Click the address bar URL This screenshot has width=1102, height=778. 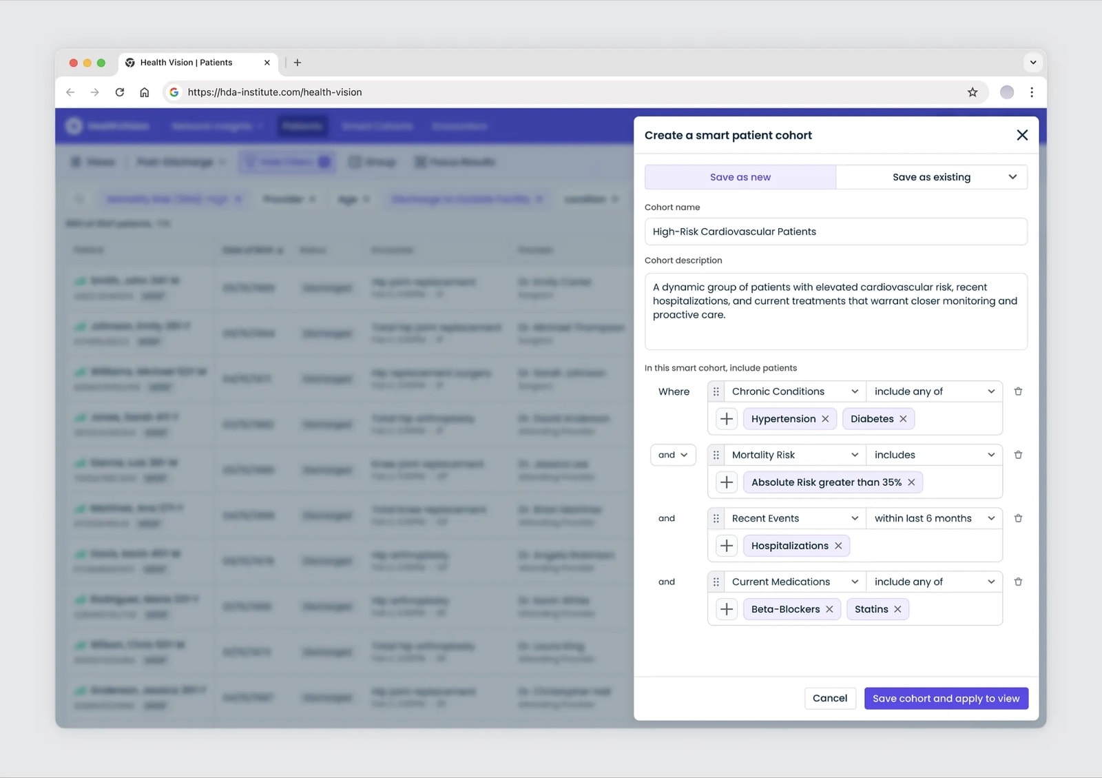275,92
